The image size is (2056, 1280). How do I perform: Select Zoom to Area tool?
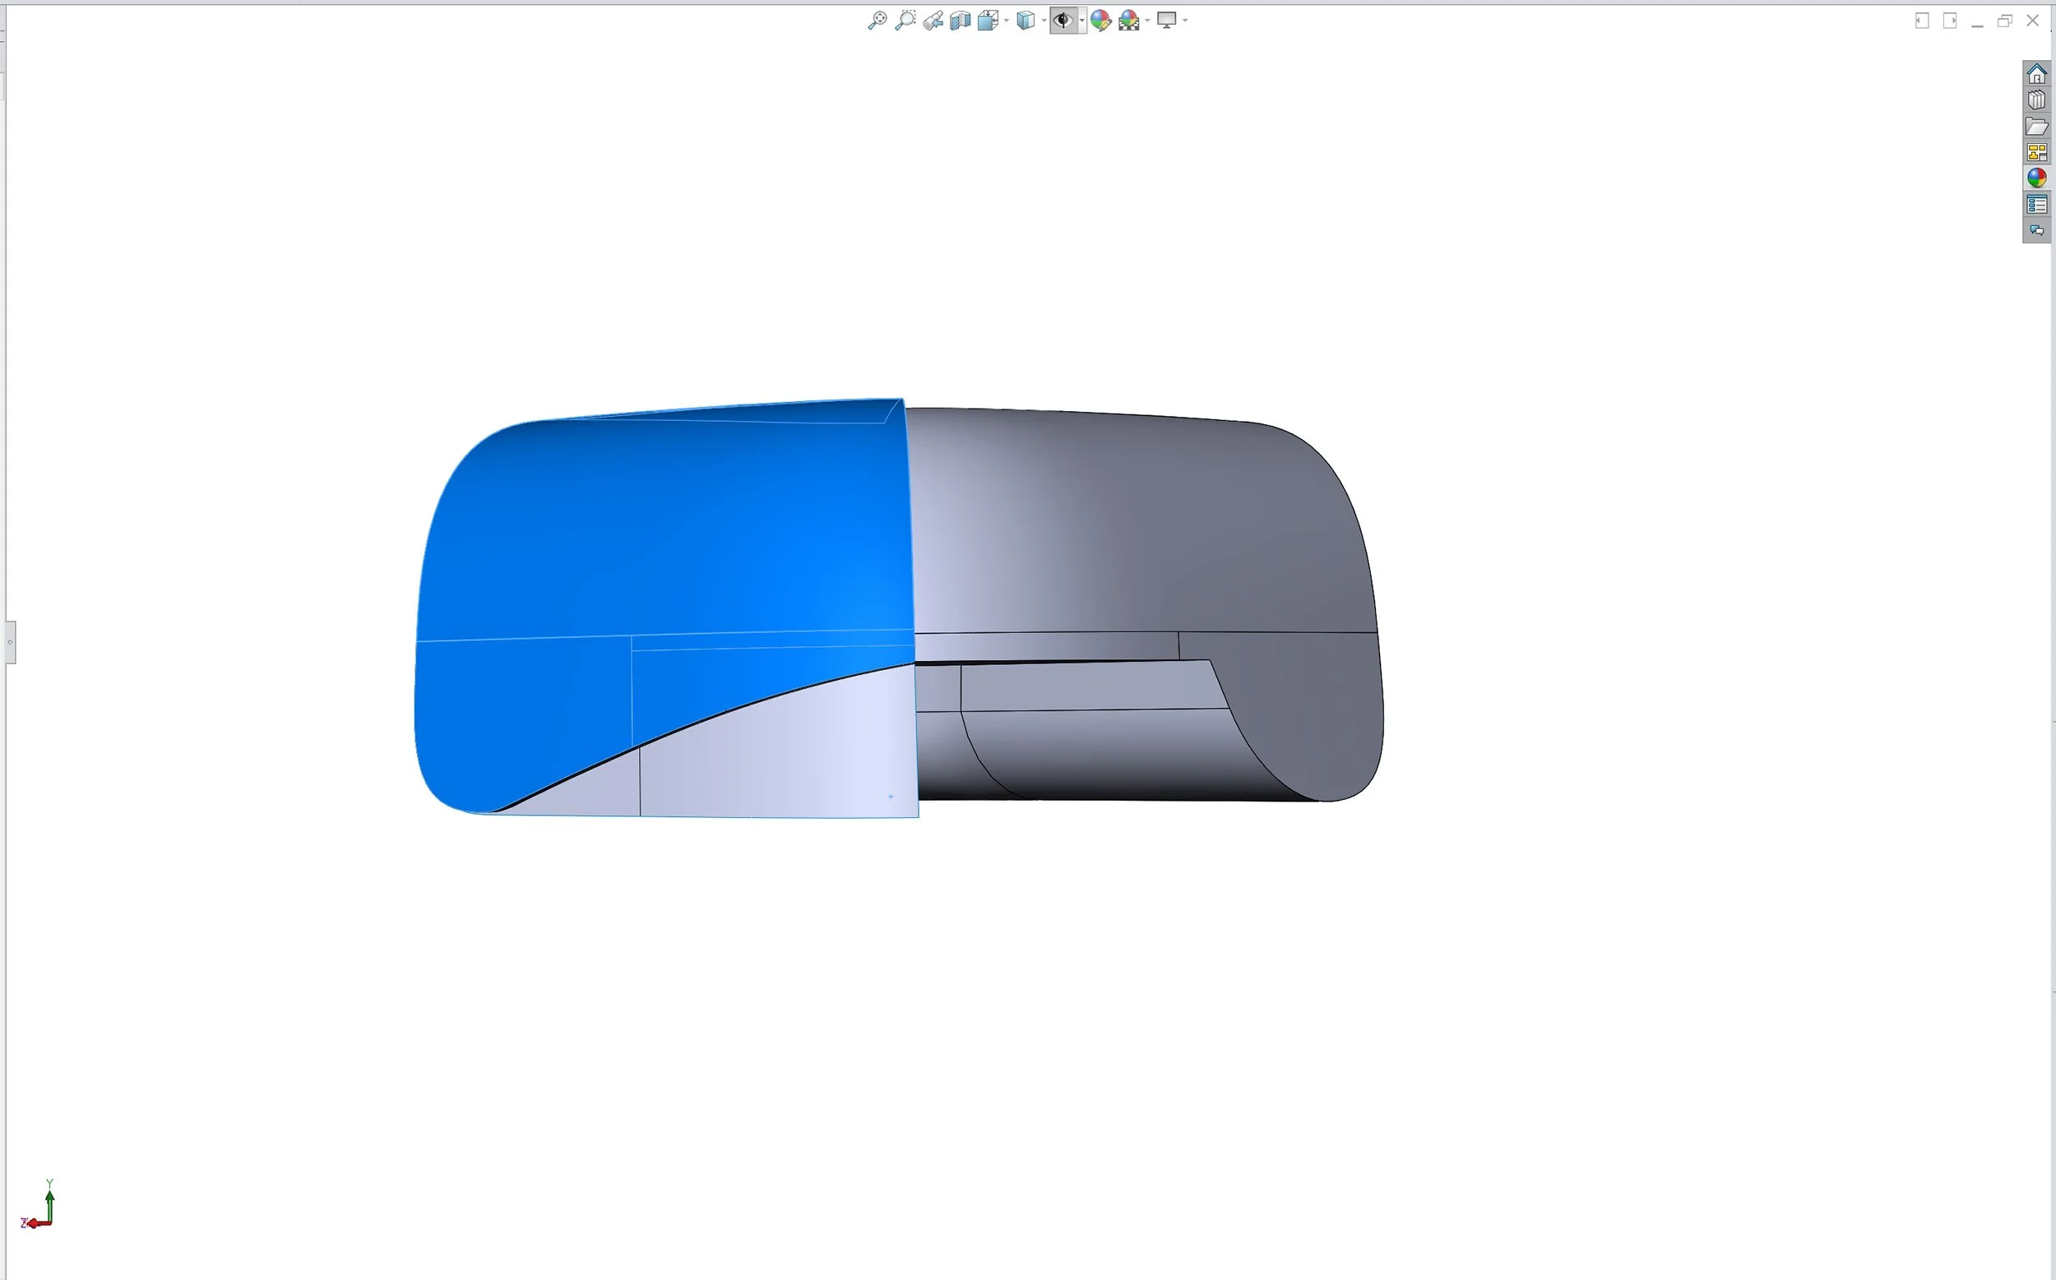coord(905,21)
